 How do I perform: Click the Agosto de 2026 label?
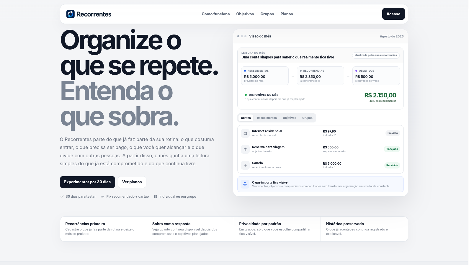click(x=392, y=36)
